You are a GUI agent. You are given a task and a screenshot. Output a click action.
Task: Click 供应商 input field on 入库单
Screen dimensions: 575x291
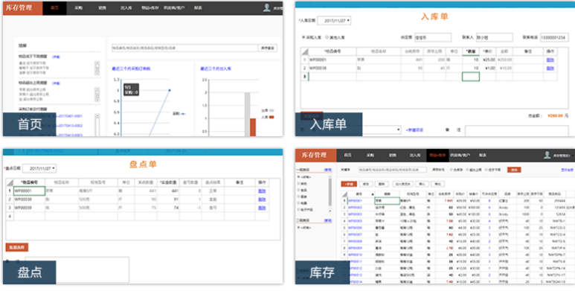pos(433,37)
